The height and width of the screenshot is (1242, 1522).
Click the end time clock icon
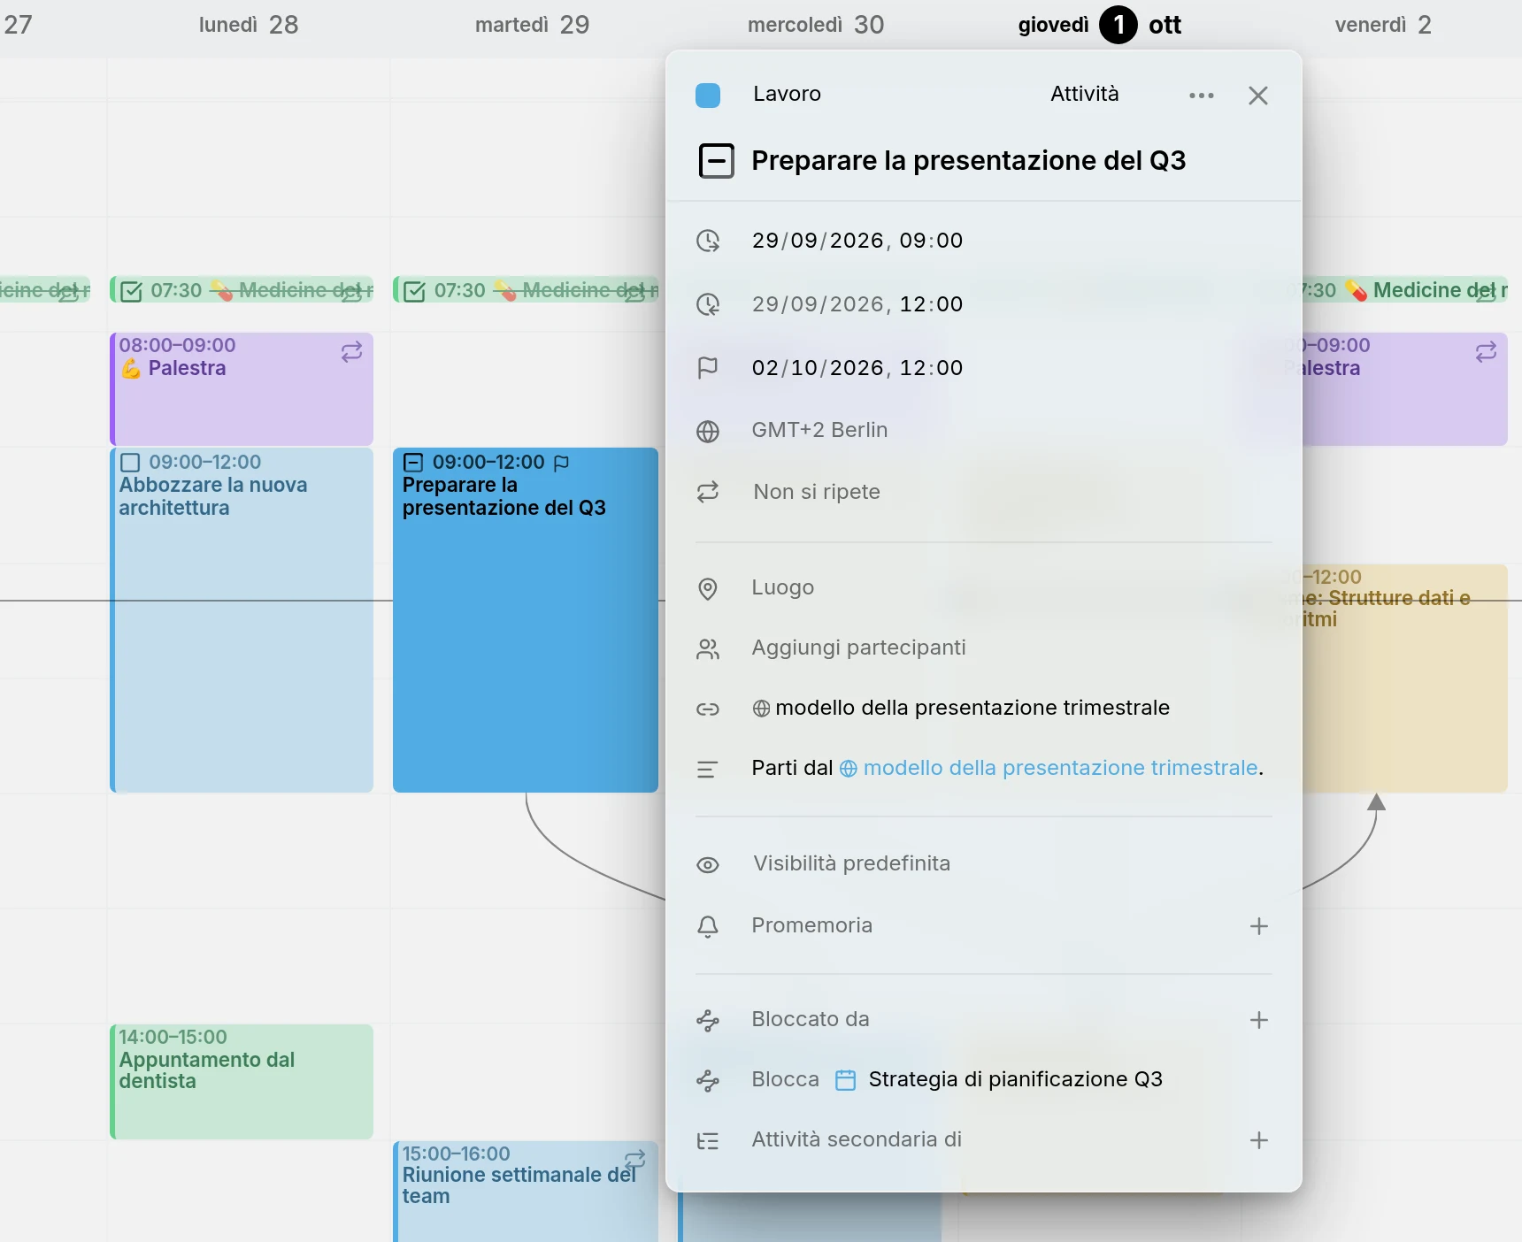(708, 304)
